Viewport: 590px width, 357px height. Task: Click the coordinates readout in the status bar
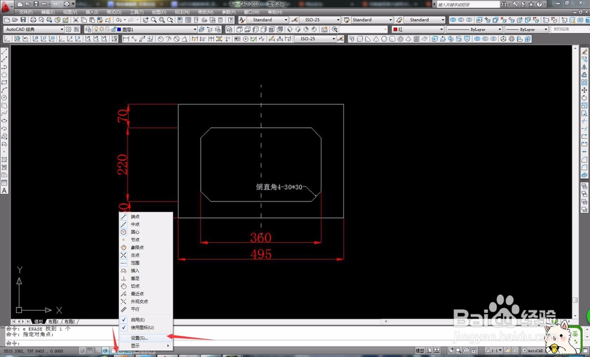34,351
